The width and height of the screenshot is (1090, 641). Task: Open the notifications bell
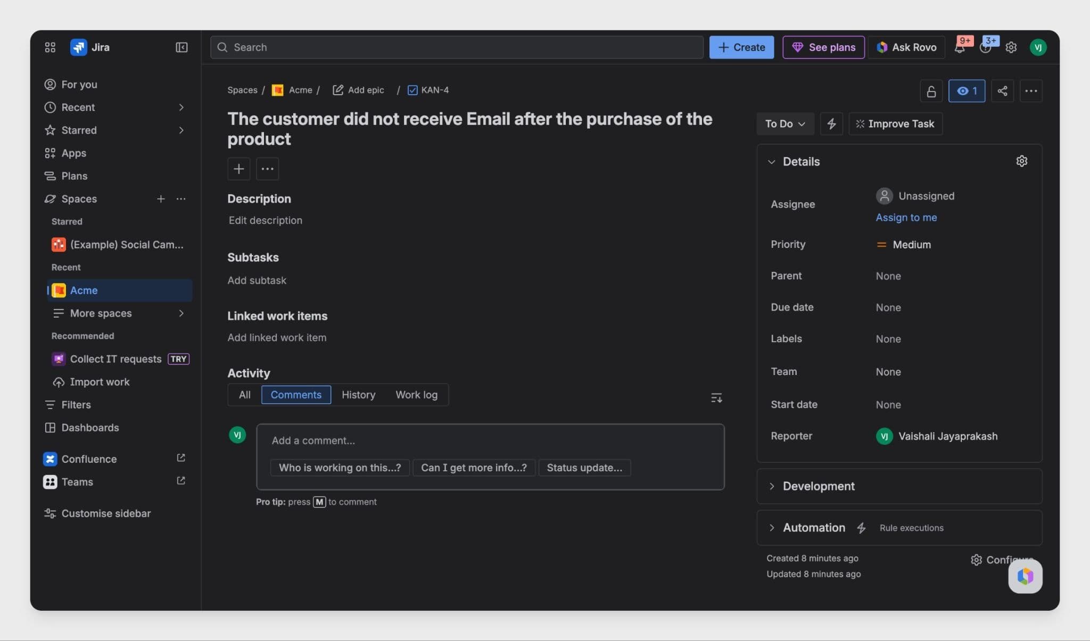960,48
